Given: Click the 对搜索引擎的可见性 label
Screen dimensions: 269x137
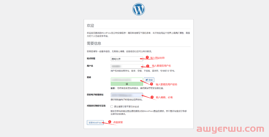Looking at the screenshot, I should 96,105.
